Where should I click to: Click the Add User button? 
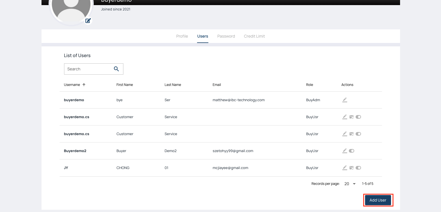378,200
